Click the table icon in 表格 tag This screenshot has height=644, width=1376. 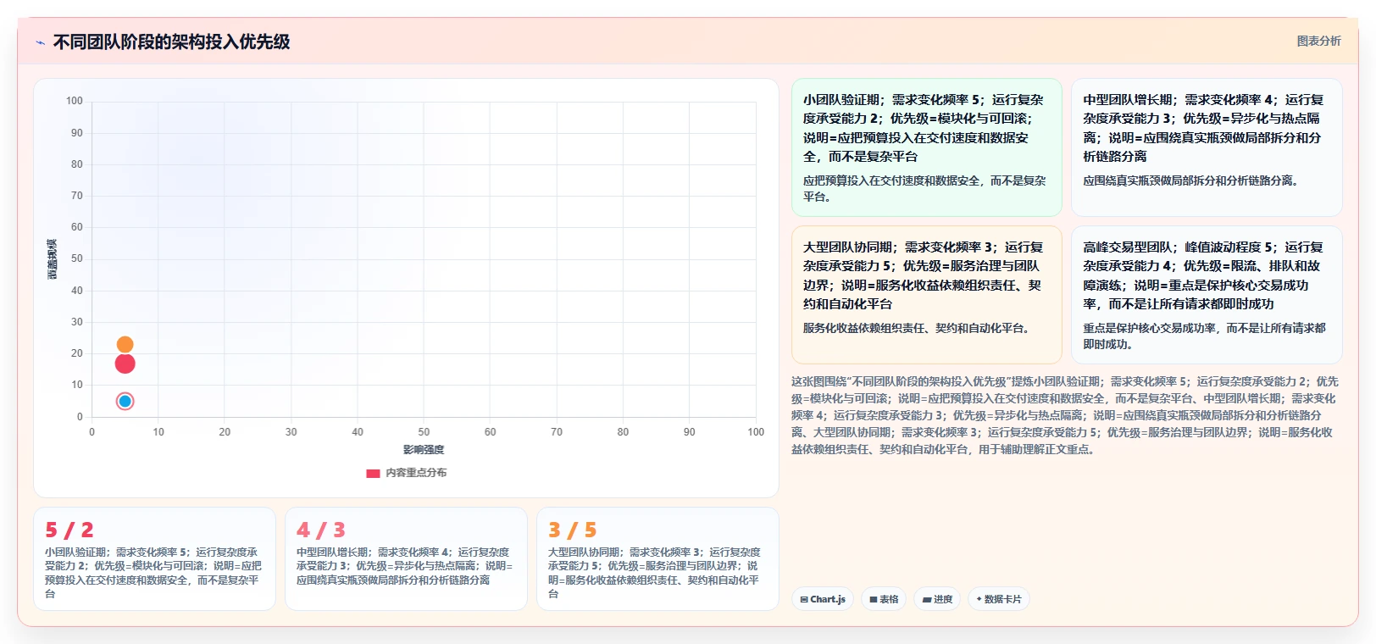pyautogui.click(x=874, y=600)
